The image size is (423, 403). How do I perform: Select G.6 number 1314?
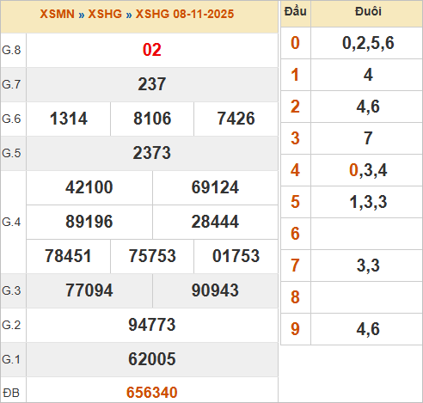point(69,119)
